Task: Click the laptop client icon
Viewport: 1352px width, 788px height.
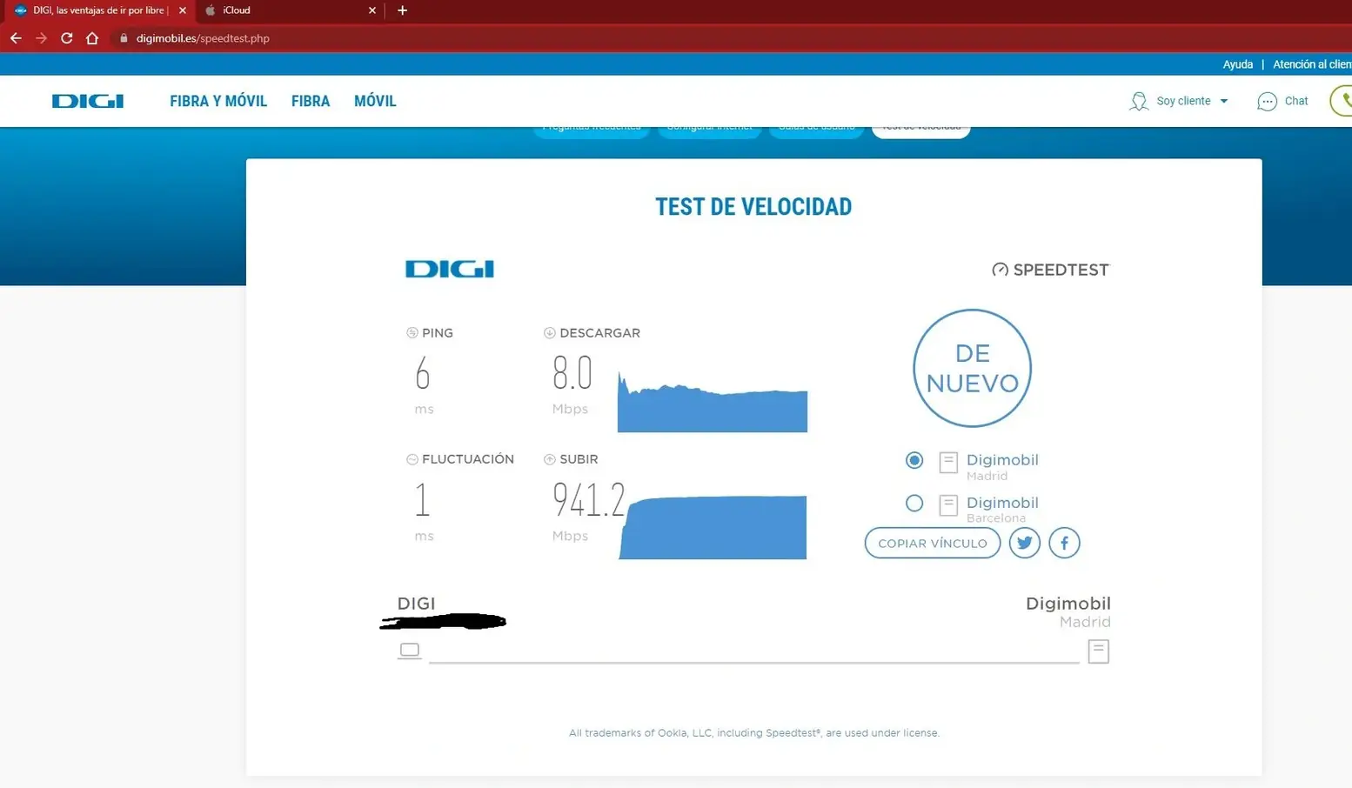Action: click(409, 651)
